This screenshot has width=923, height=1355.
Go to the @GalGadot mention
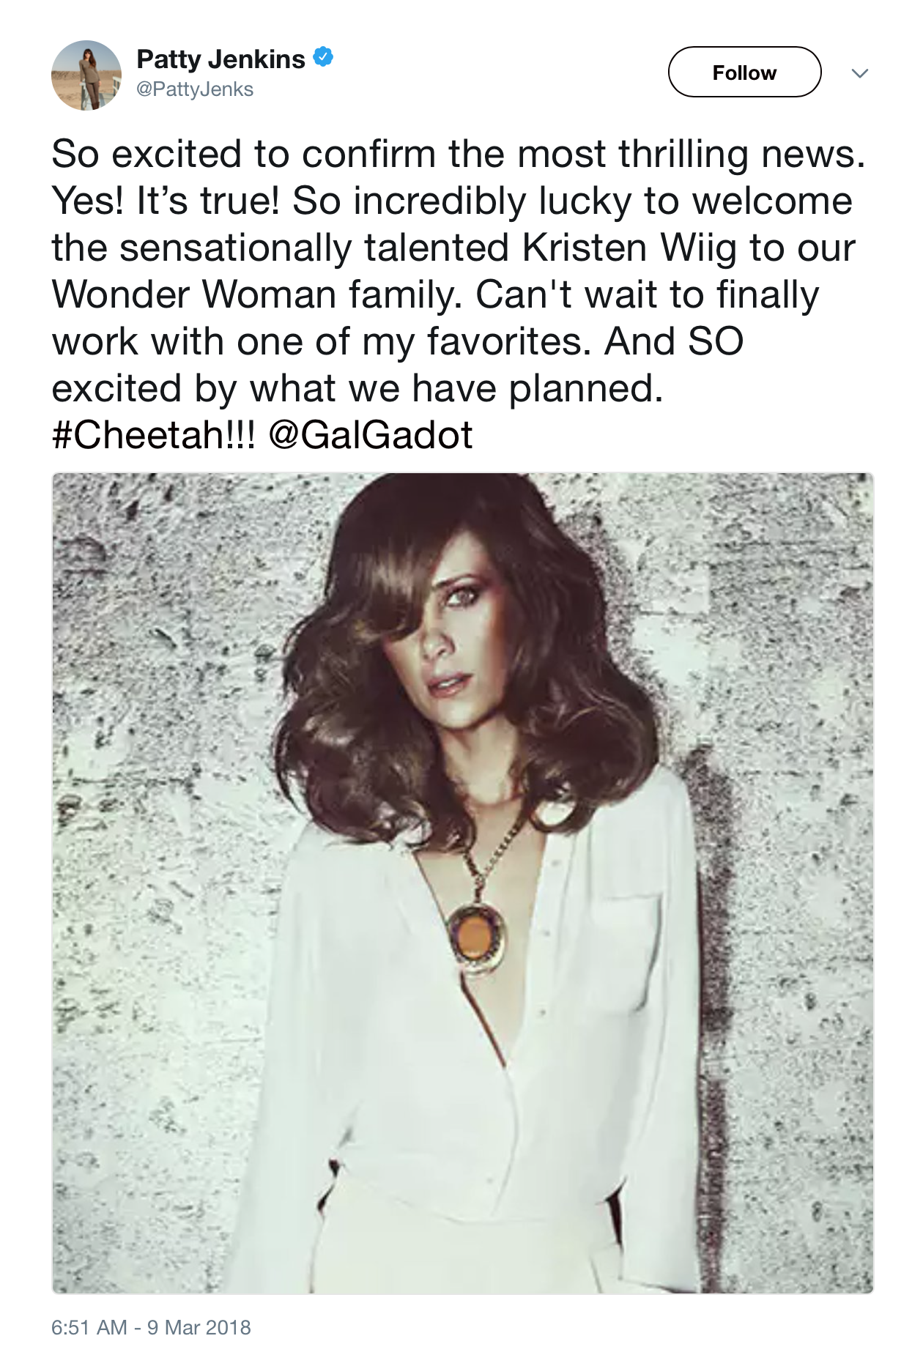371,435
